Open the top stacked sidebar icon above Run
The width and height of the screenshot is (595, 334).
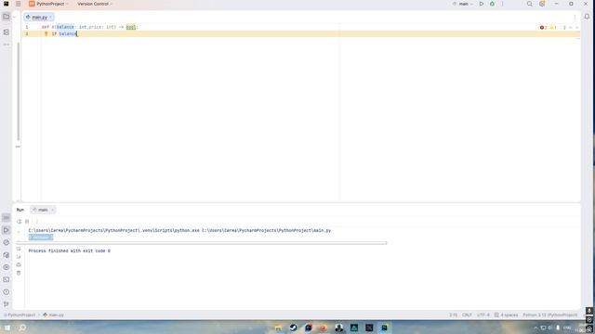(x=7, y=218)
